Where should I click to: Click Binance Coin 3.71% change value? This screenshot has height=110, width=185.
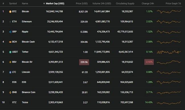(x=149, y=92)
